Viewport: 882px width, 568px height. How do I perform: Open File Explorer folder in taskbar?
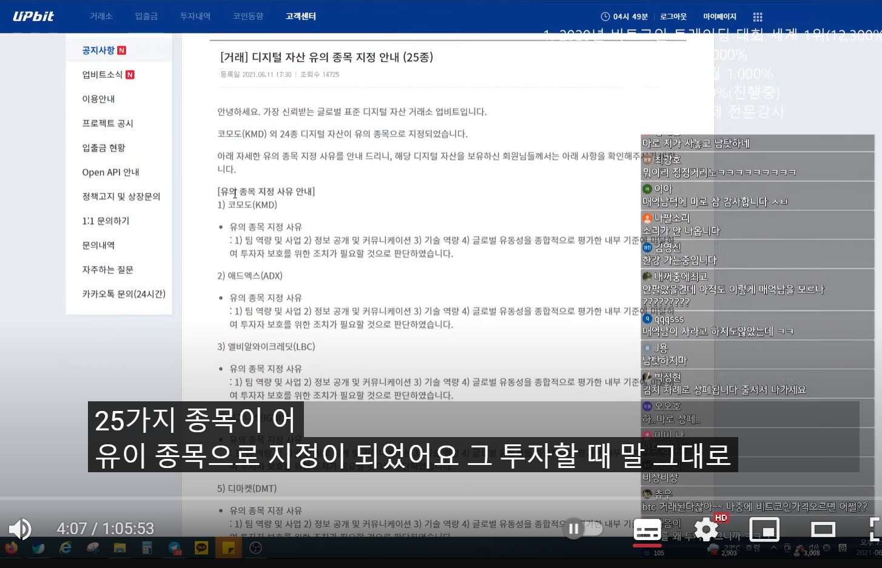120,548
